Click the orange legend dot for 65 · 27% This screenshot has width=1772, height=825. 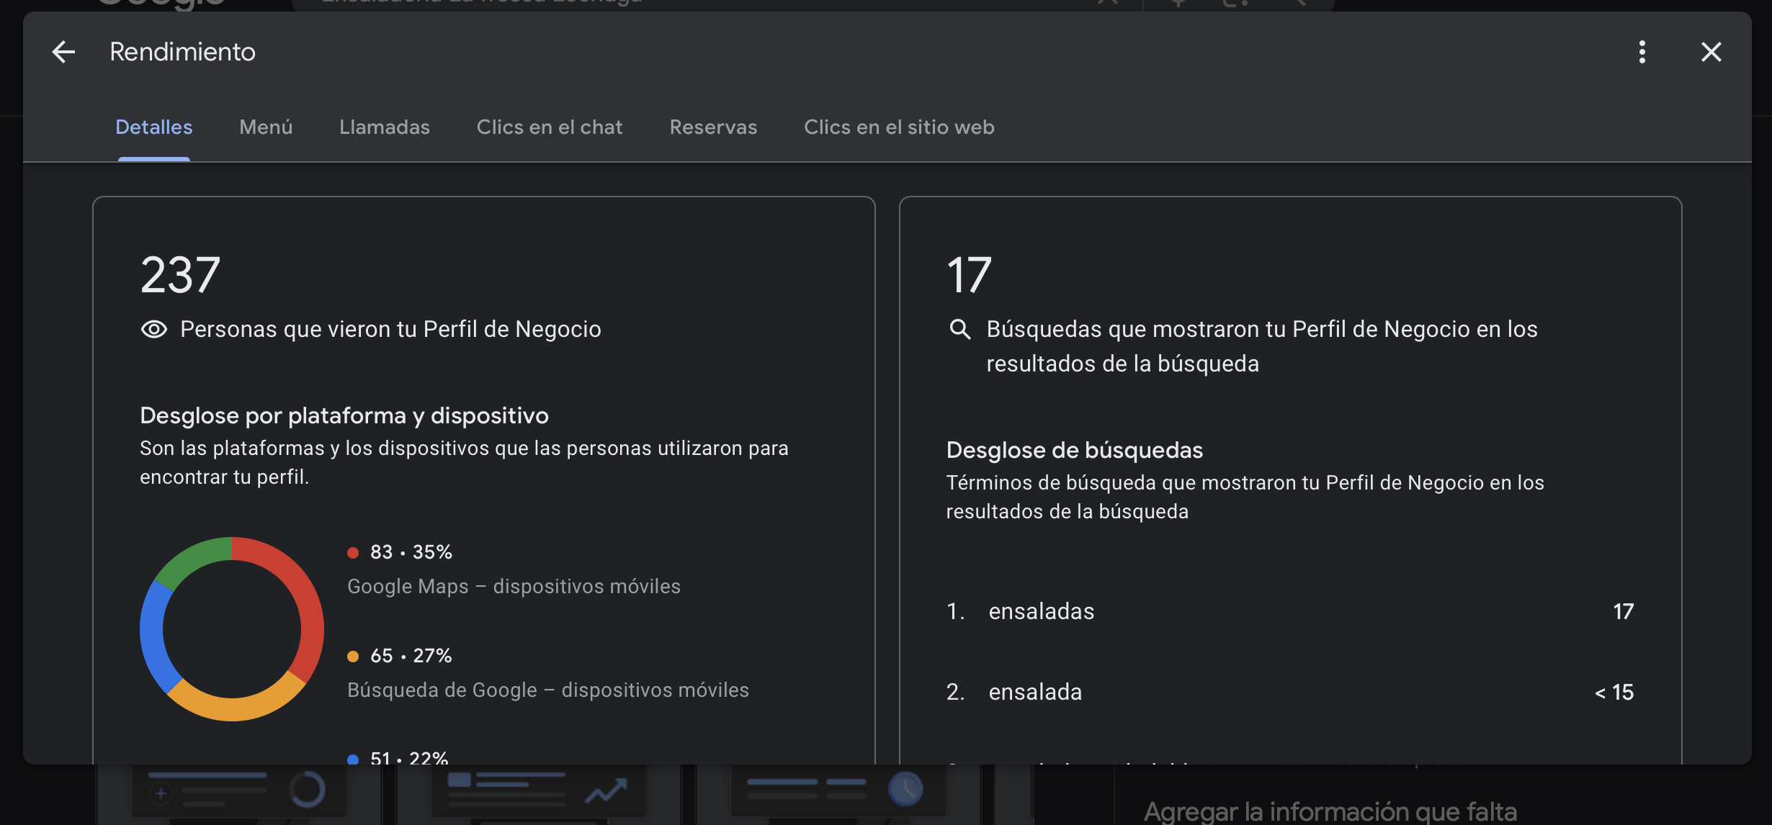[x=353, y=657]
